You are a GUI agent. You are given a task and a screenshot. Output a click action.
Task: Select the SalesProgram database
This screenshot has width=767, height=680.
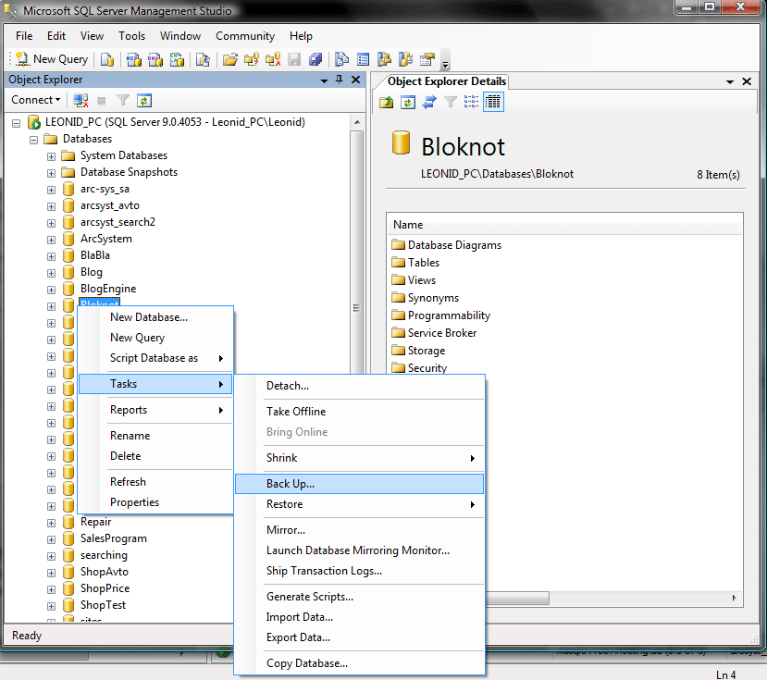click(114, 538)
